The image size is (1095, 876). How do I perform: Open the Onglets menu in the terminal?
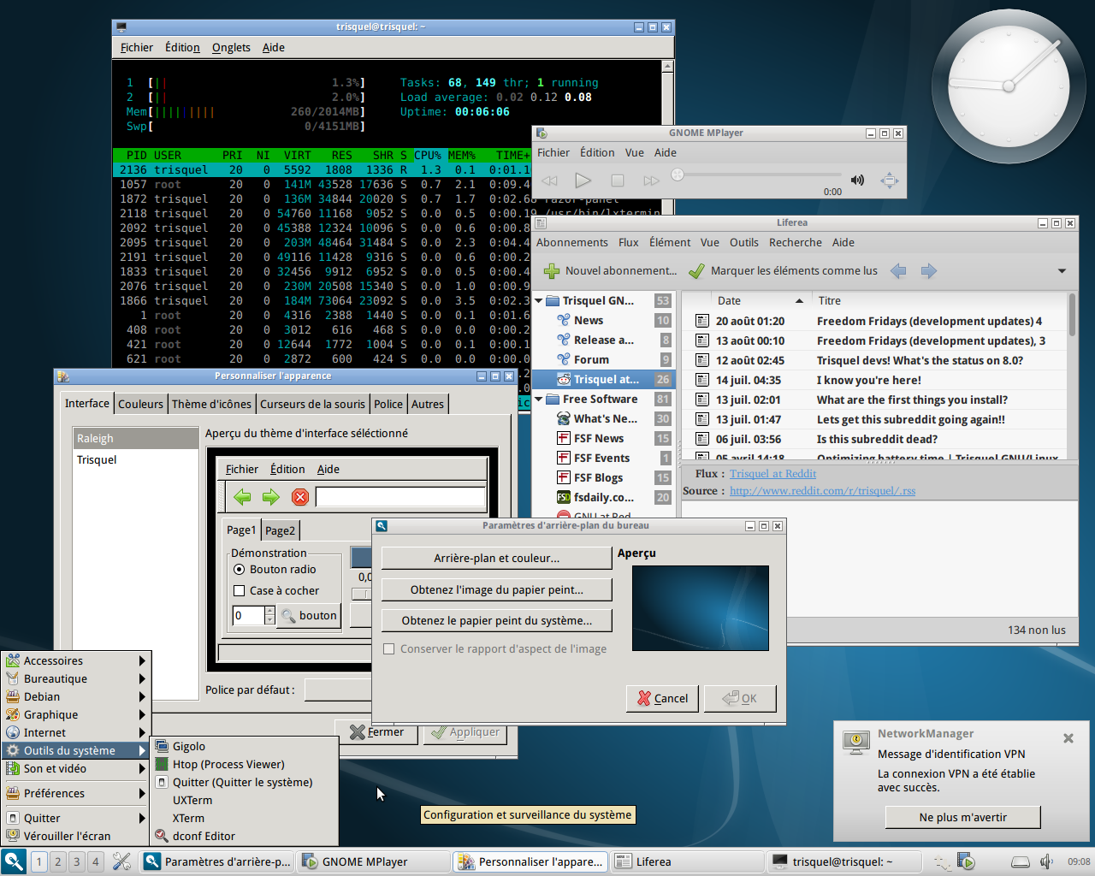coord(231,48)
